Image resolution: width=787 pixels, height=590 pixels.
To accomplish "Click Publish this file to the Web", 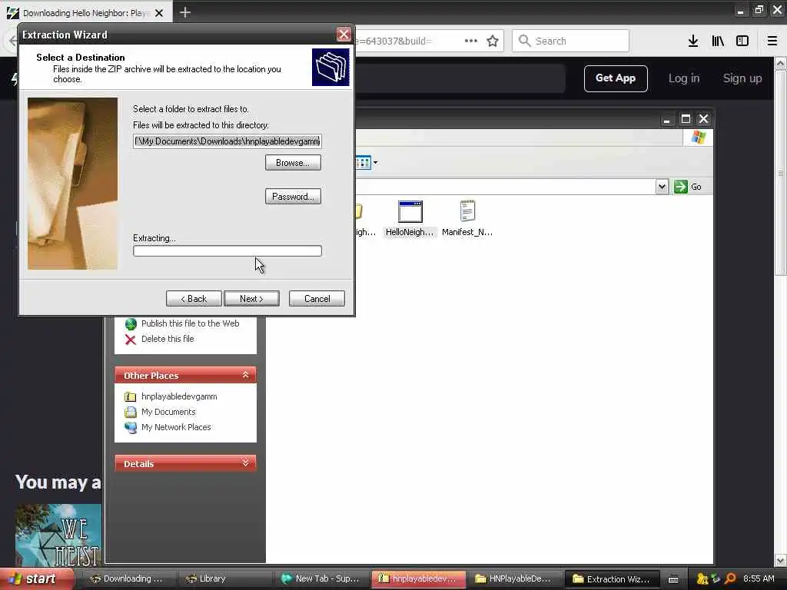I will pyautogui.click(x=191, y=323).
